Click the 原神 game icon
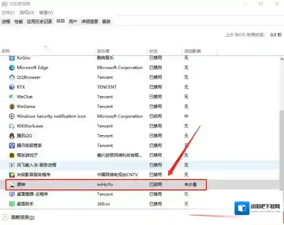This screenshot has height=225, width=284. [12, 185]
